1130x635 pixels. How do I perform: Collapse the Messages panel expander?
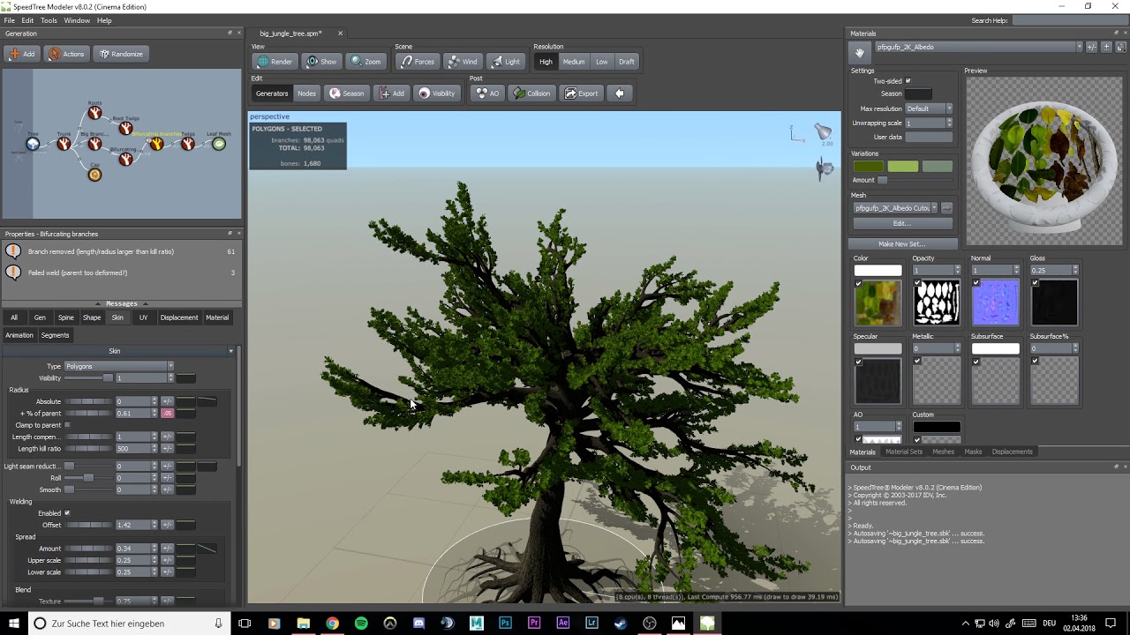point(121,303)
